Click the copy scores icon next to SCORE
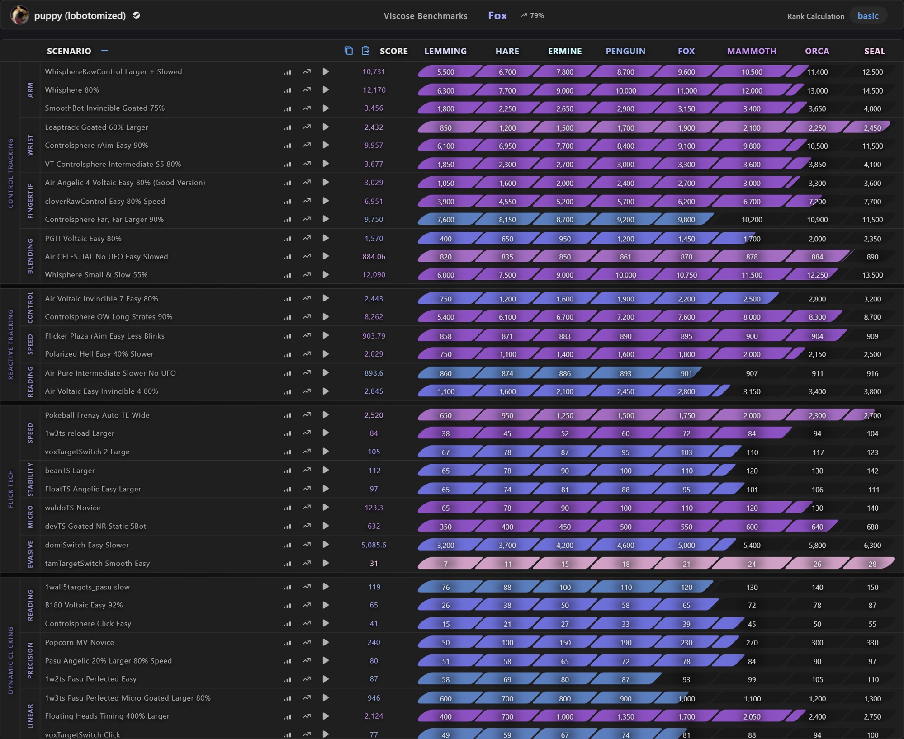This screenshot has height=739, width=904. tap(348, 51)
